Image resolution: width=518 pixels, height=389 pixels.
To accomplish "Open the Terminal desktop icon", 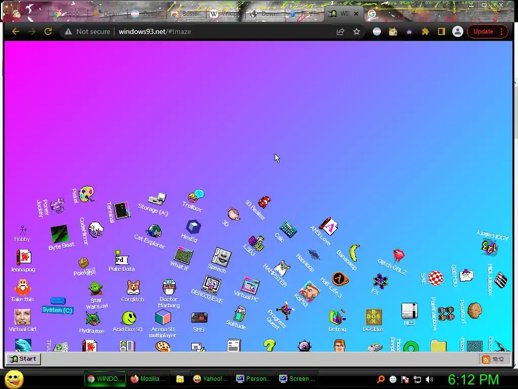I will click(x=121, y=210).
